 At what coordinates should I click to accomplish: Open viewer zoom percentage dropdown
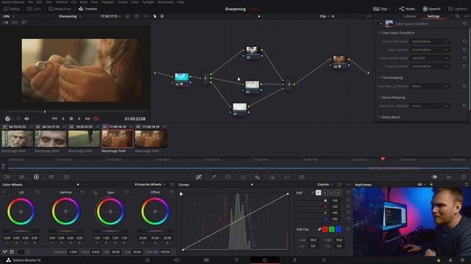point(9,16)
